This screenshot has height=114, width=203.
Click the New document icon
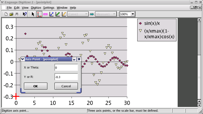click(x=6, y=14)
